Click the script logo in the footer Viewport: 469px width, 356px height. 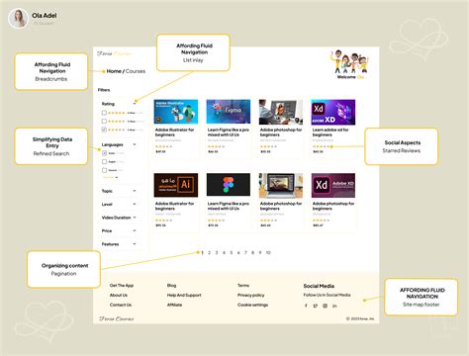[117, 318]
